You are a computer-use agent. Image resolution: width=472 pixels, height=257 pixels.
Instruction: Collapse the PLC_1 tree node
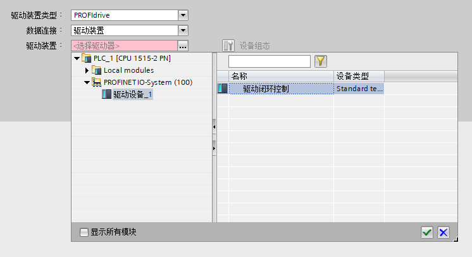(77, 58)
